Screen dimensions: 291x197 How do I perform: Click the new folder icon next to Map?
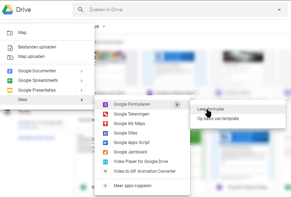(10, 33)
